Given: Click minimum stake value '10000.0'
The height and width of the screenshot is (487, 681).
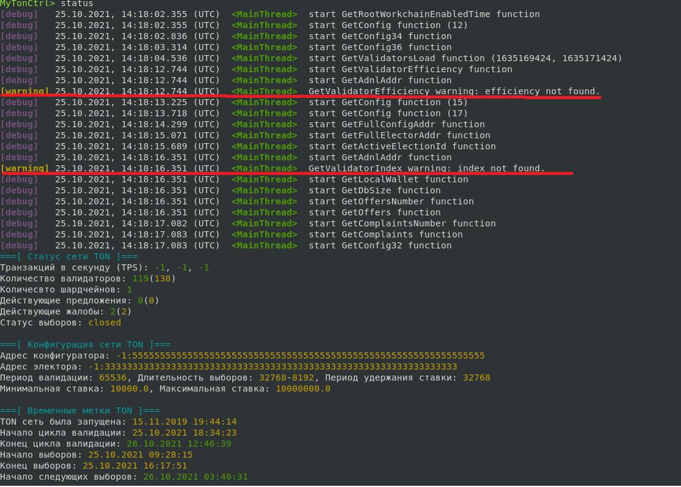Looking at the screenshot, I should click(129, 389).
